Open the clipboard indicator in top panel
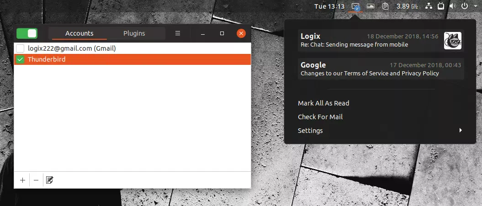 click(386, 6)
